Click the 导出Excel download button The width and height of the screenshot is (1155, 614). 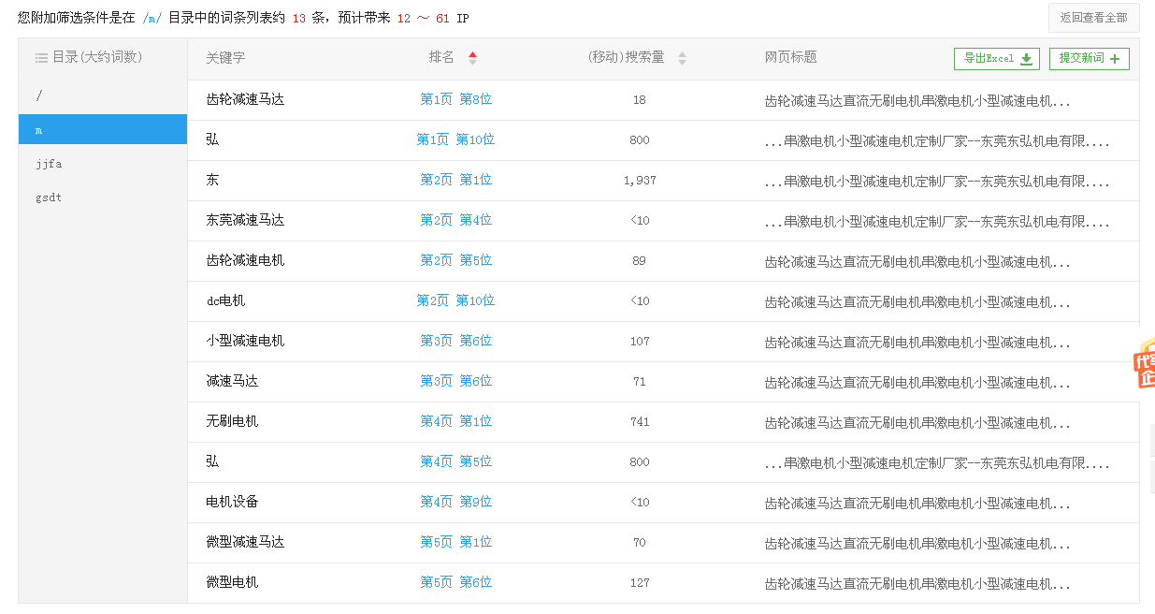tap(997, 59)
